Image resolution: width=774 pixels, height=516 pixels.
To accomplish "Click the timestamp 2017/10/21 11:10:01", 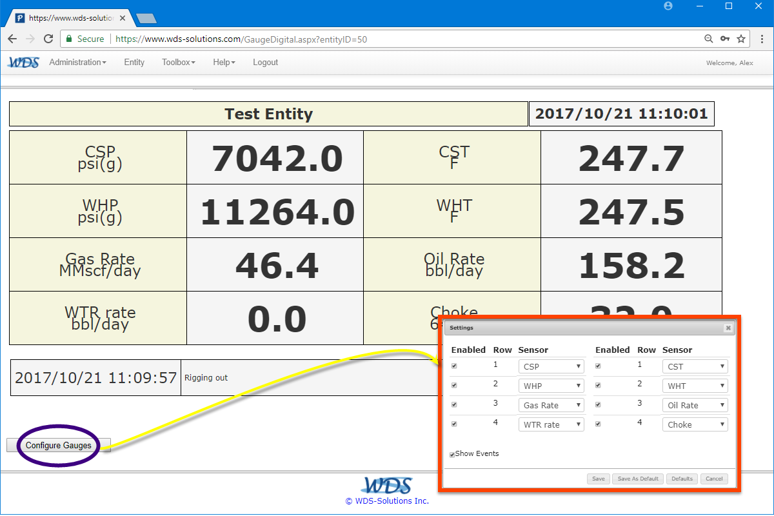I will click(x=622, y=114).
